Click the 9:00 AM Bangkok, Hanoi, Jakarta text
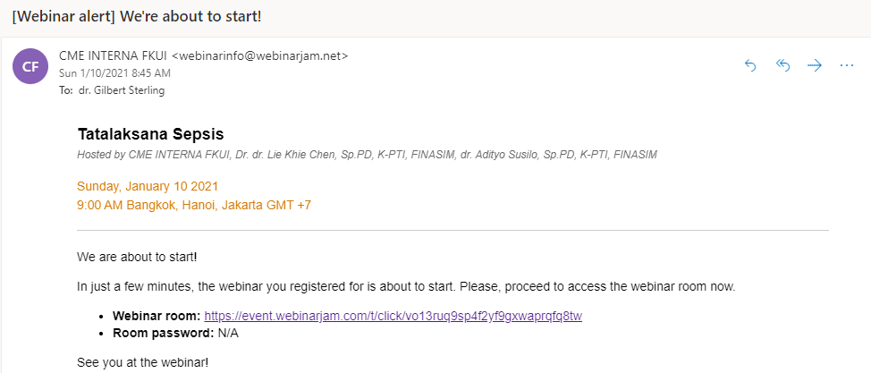871x373 pixels. (194, 205)
